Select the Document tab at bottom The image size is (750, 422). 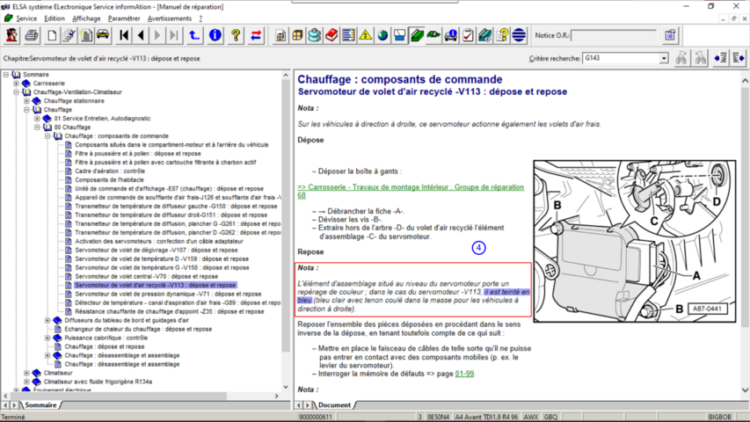click(x=334, y=405)
